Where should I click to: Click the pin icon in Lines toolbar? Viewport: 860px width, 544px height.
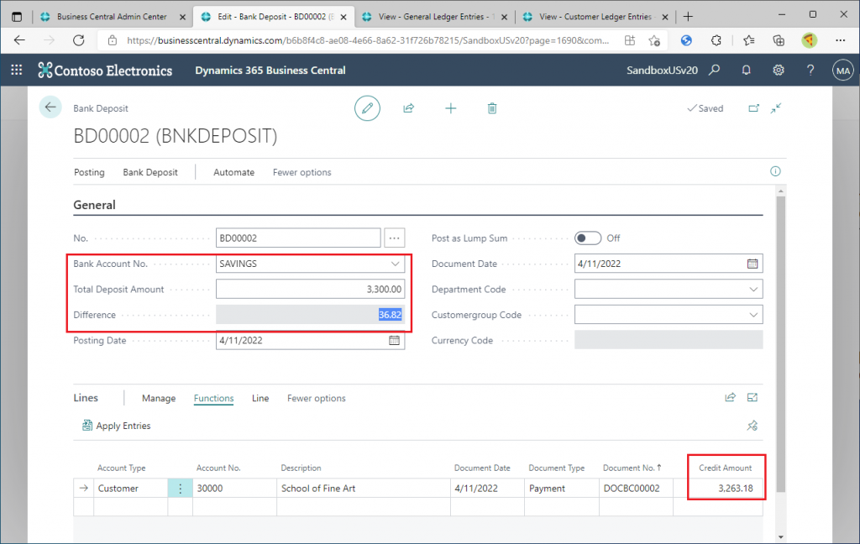(x=752, y=426)
